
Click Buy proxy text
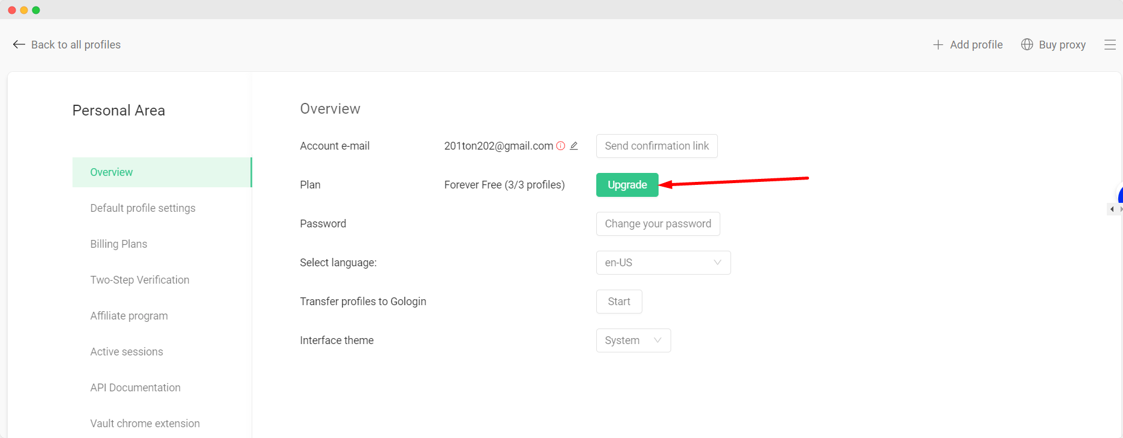[1062, 45]
